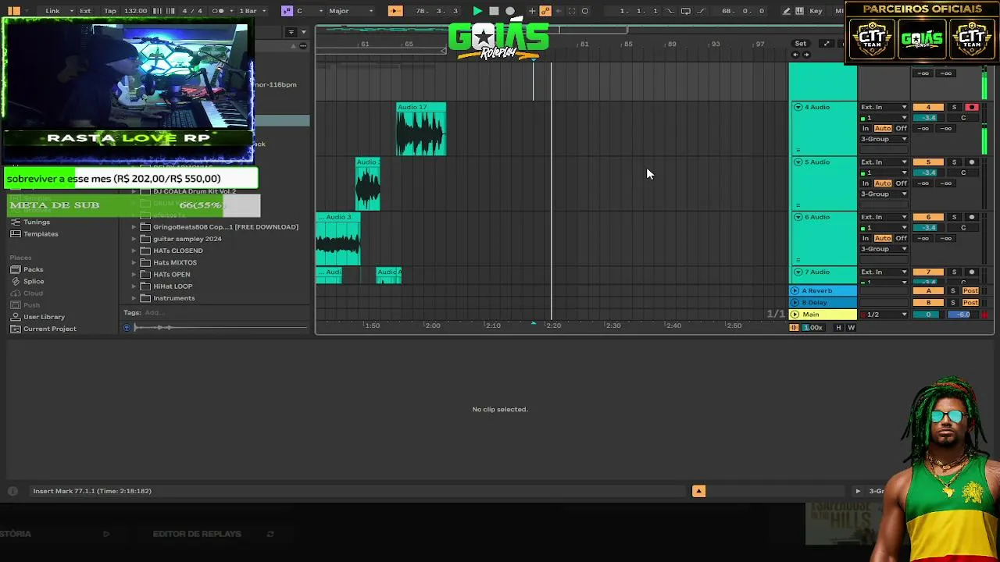Image resolution: width=1000 pixels, height=562 pixels.
Task: Toggle the Link sync button
Action: [x=52, y=11]
